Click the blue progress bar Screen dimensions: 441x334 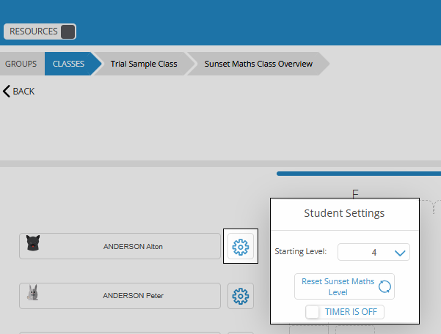coord(359,174)
